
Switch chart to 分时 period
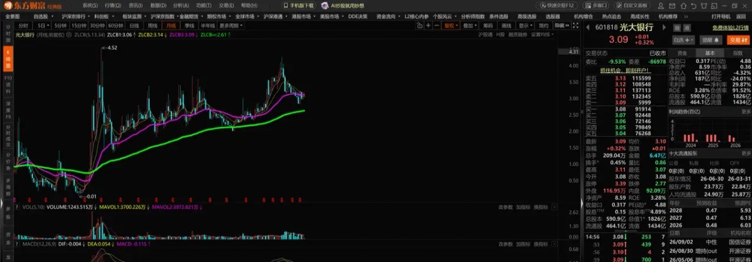pos(23,26)
